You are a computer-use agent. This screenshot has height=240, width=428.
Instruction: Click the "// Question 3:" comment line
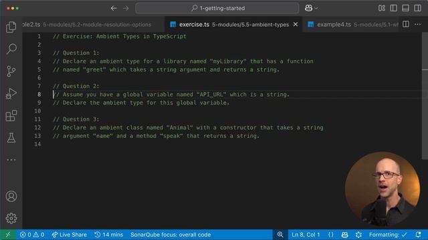pos(76,119)
